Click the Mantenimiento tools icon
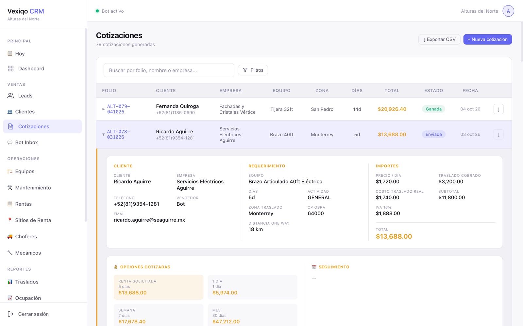 pyautogui.click(x=10, y=188)
